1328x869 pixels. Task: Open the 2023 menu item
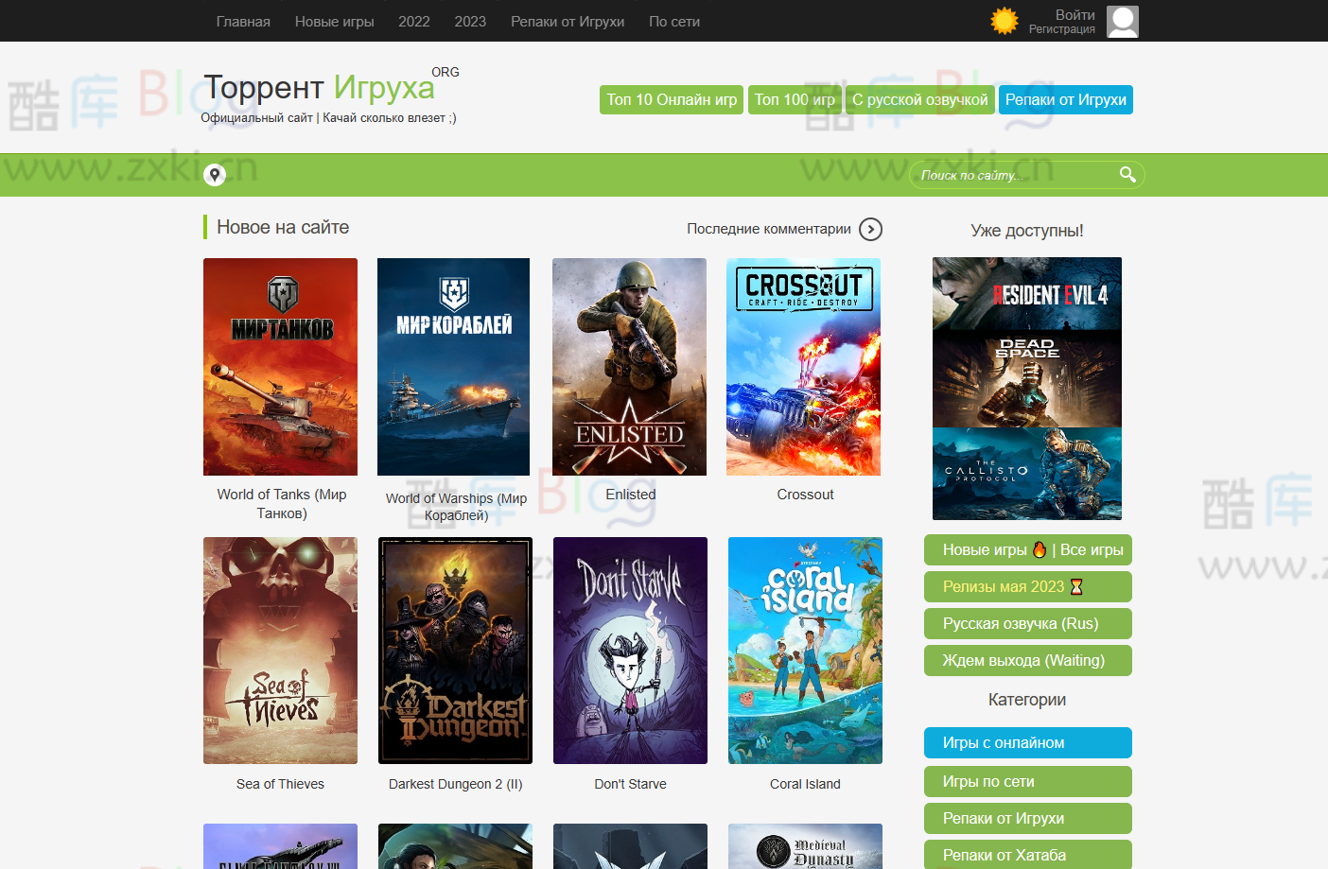point(470,22)
